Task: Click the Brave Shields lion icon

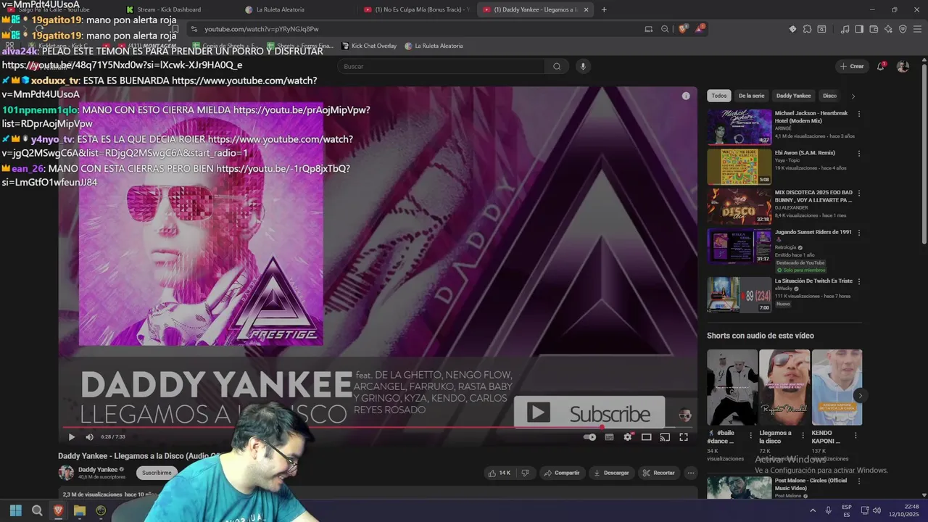Action: click(683, 29)
